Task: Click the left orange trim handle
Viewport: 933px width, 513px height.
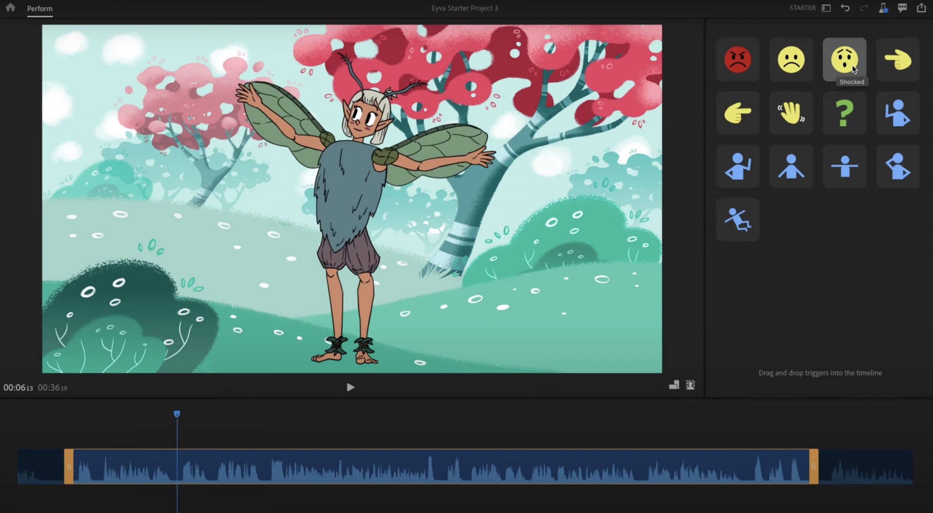Action: [x=69, y=466]
